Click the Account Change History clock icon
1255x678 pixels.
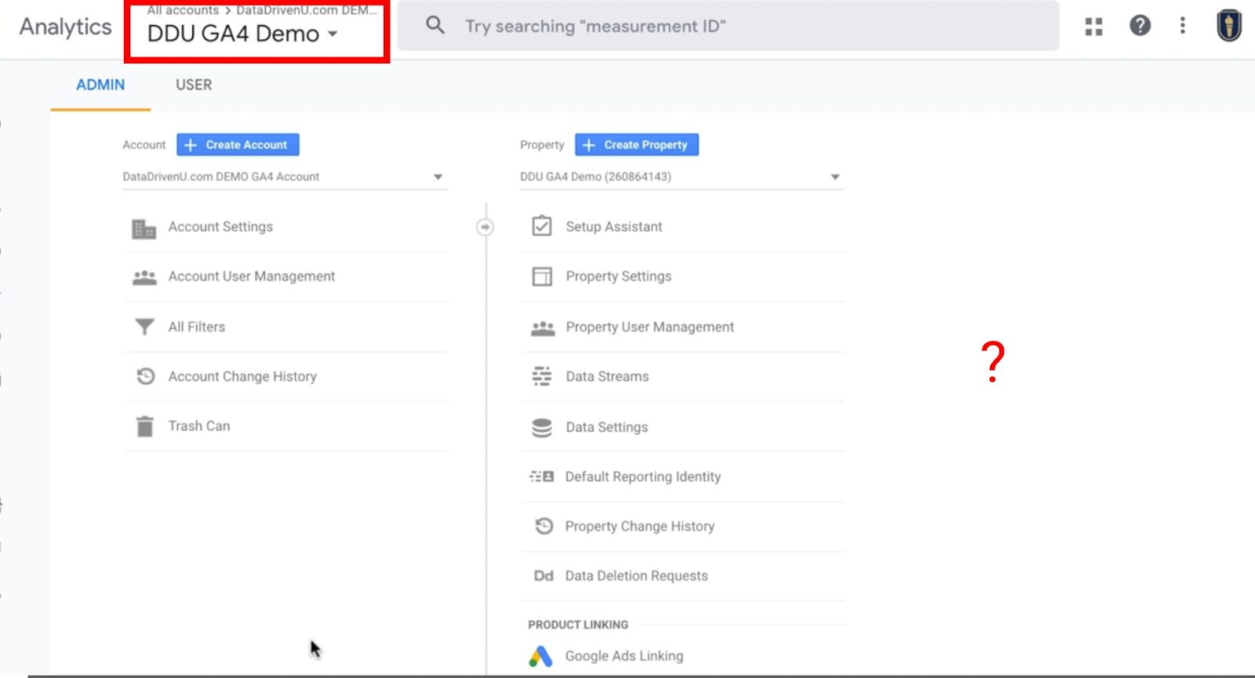tap(145, 376)
